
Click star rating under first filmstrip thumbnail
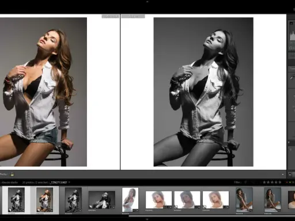point(11,214)
